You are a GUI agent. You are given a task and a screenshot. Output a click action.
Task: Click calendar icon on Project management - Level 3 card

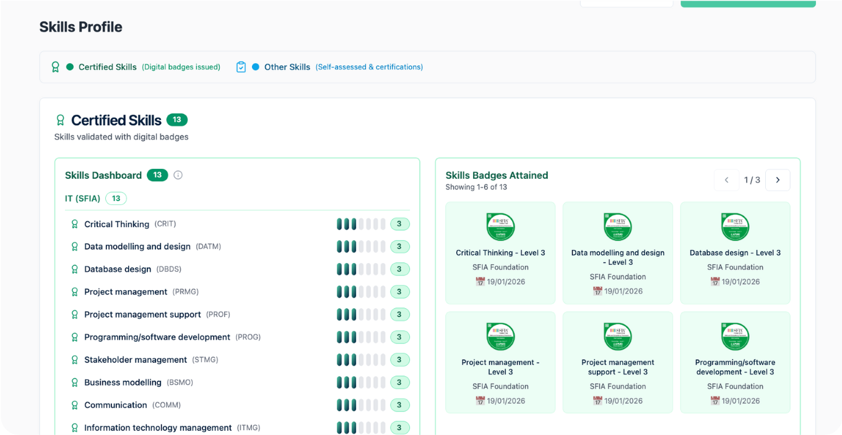pyautogui.click(x=480, y=400)
